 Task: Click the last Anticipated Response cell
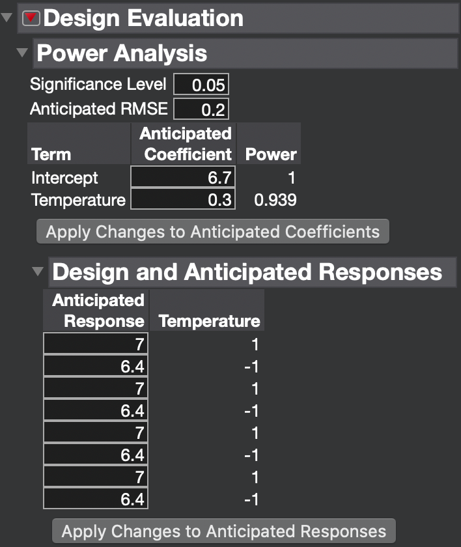[96, 499]
